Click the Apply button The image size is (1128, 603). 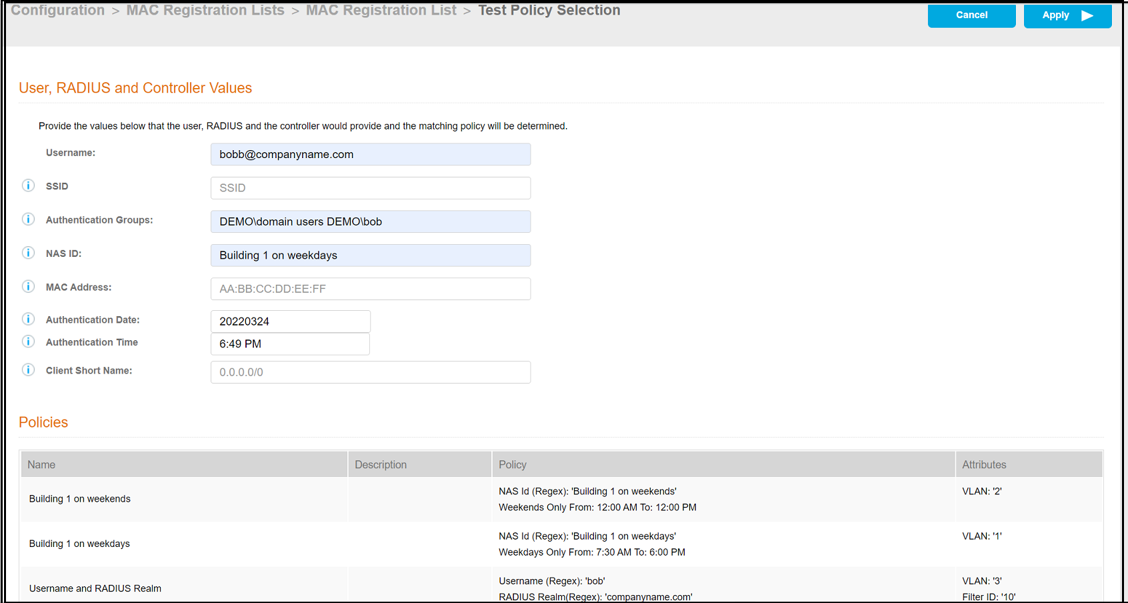[1067, 15]
